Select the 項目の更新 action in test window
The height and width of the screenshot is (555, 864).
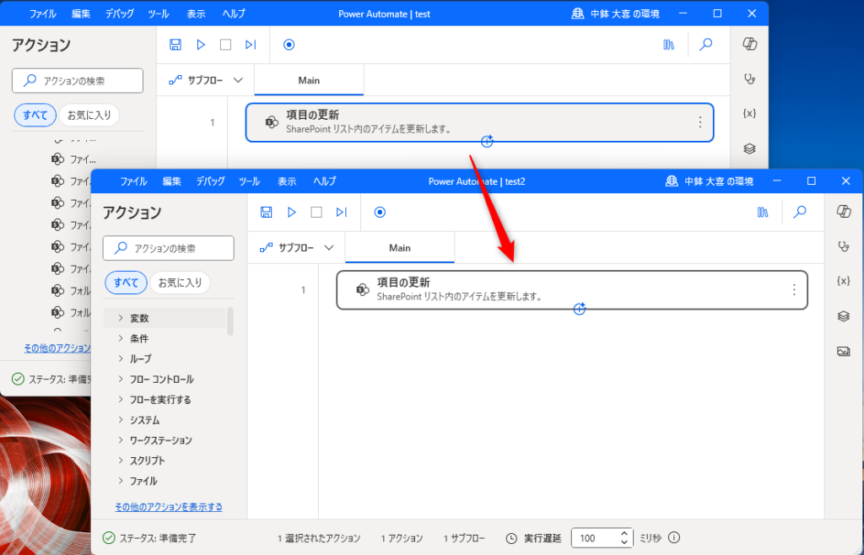coord(479,122)
